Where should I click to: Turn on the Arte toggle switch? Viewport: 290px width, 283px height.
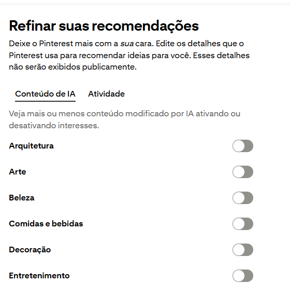(243, 172)
